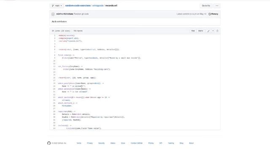Select line number 16 of the file
The image size is (270, 152).
point(54,78)
